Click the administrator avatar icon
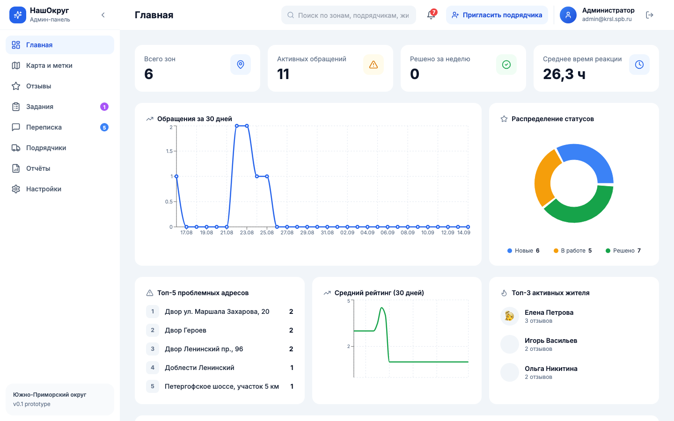Viewport: 674px width, 421px height. 568,15
